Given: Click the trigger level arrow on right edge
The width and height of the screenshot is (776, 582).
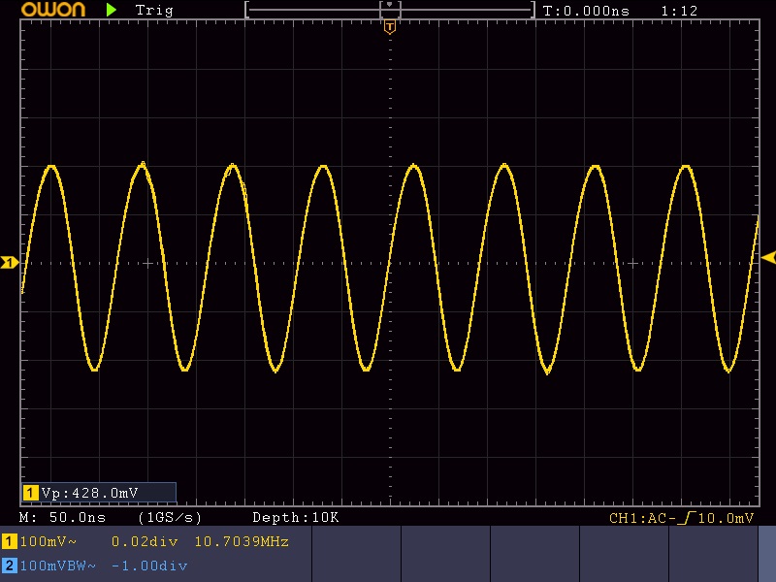Looking at the screenshot, I should click(x=768, y=257).
